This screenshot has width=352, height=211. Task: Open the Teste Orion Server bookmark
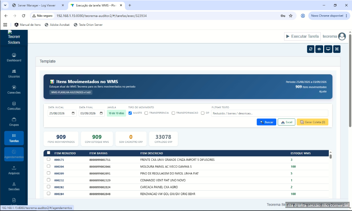[x=88, y=25]
